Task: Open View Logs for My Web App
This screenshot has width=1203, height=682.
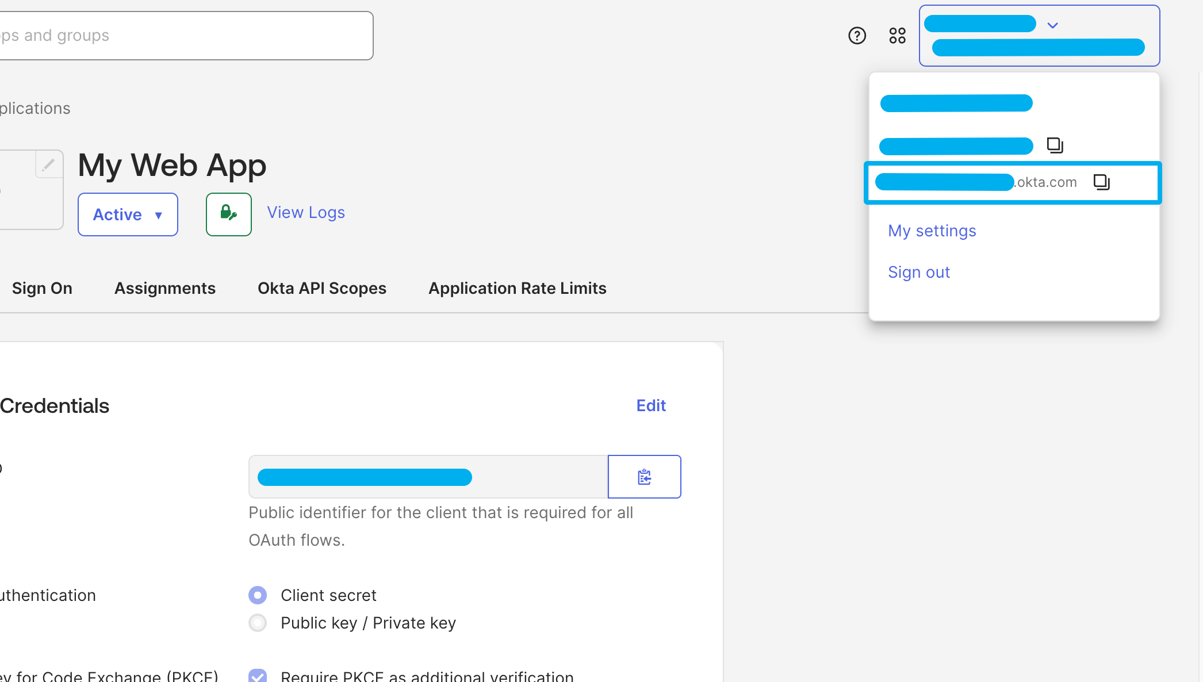Action: point(305,212)
